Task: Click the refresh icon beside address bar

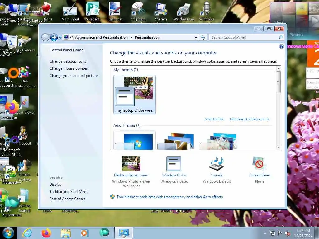Action: pos(203,37)
